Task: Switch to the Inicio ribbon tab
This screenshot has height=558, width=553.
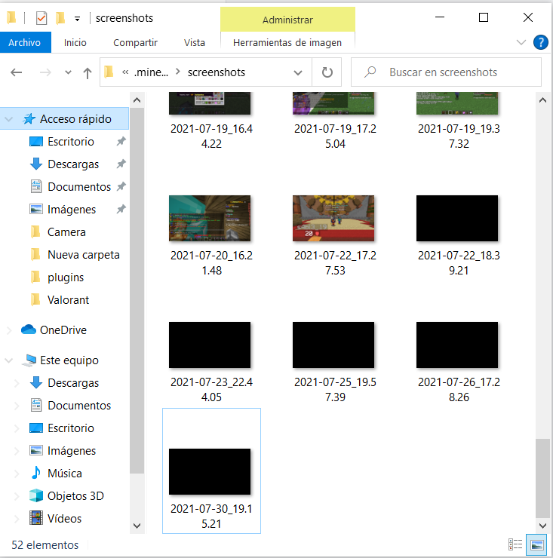Action: [75, 42]
